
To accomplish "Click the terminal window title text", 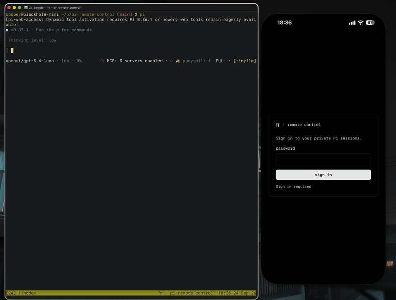I will click(x=55, y=8).
